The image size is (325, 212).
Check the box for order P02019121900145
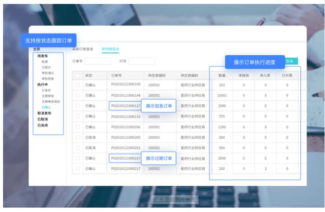click(x=78, y=85)
